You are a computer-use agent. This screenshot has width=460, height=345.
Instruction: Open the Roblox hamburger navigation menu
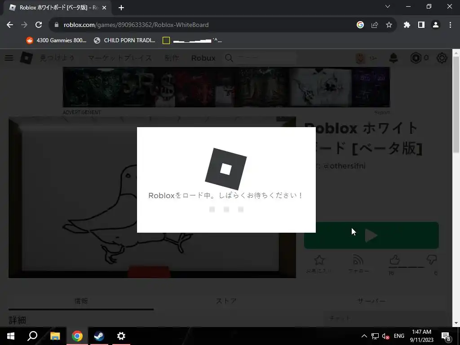9,58
